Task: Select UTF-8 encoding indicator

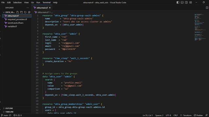Action: [x=168, y=115]
